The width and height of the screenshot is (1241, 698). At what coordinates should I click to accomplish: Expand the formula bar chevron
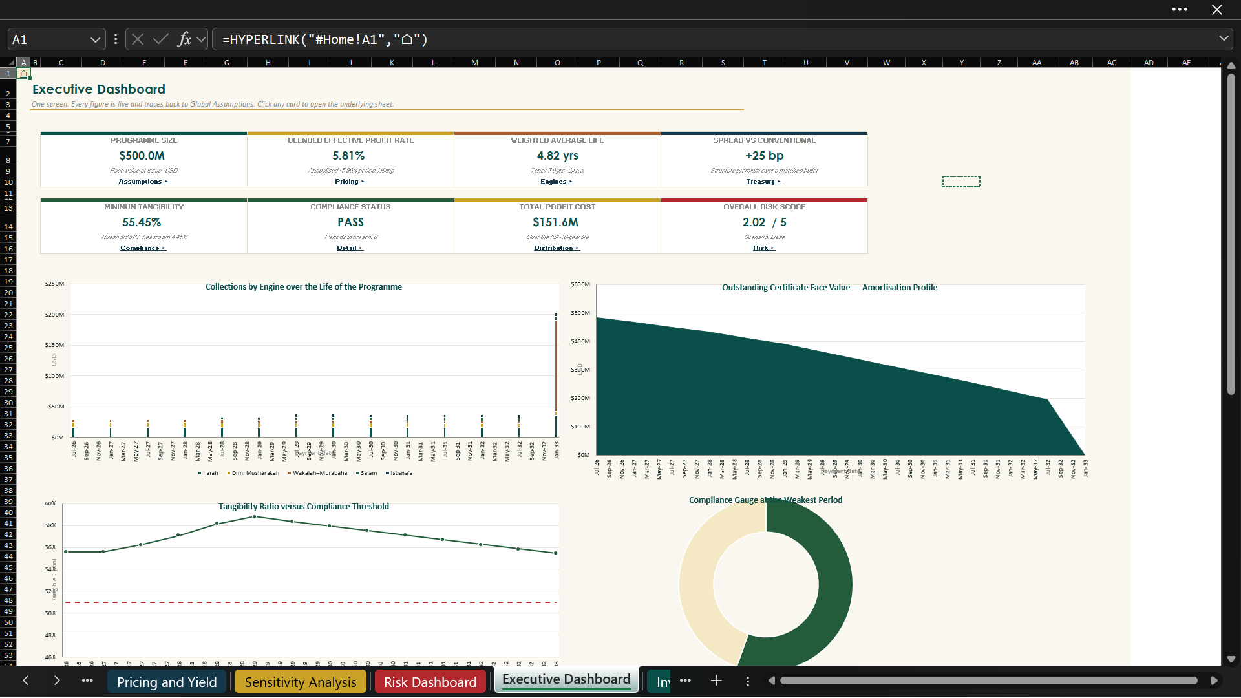pyautogui.click(x=1224, y=39)
